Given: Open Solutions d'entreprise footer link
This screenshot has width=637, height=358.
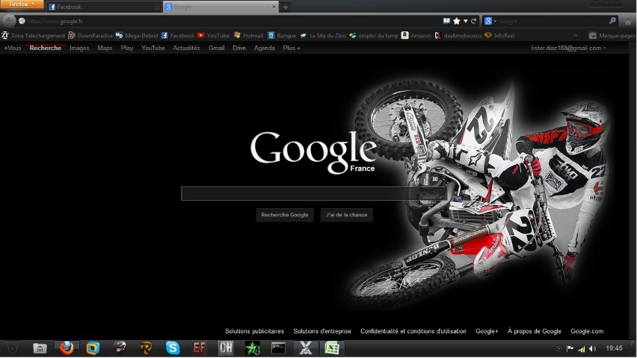Looking at the screenshot, I should (x=322, y=331).
